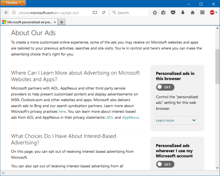220x176 pixels.
Task: Close the Microsoft personalized ad tab
Action: coord(55,22)
